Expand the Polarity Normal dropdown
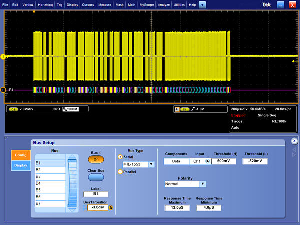300x225 pixels. tap(202, 184)
